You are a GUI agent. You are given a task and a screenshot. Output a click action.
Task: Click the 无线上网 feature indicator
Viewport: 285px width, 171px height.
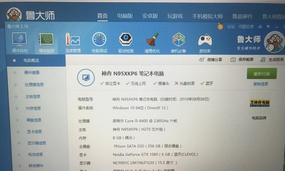(x=136, y=83)
